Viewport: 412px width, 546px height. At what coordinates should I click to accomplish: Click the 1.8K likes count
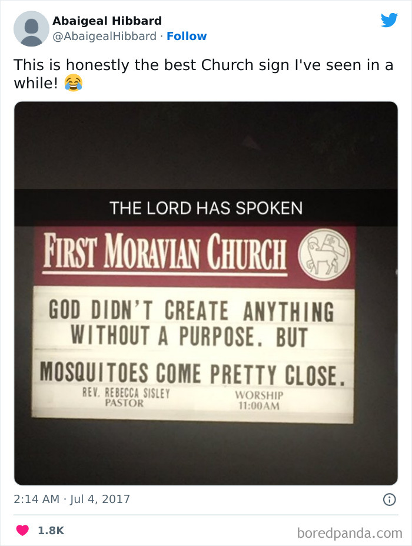[51, 530]
